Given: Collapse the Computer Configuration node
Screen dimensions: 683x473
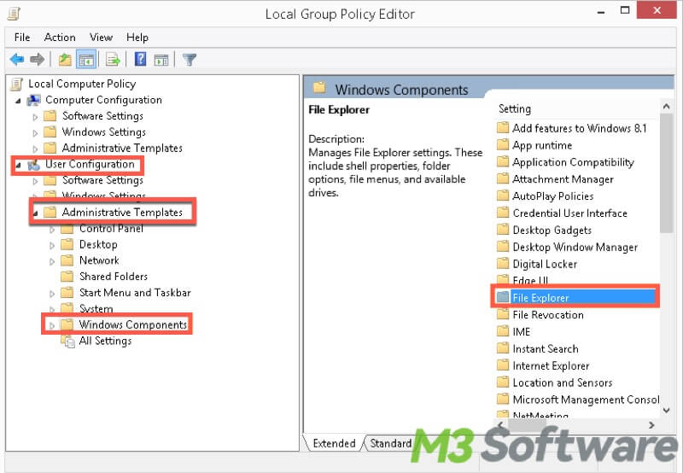Looking at the screenshot, I should [18, 101].
